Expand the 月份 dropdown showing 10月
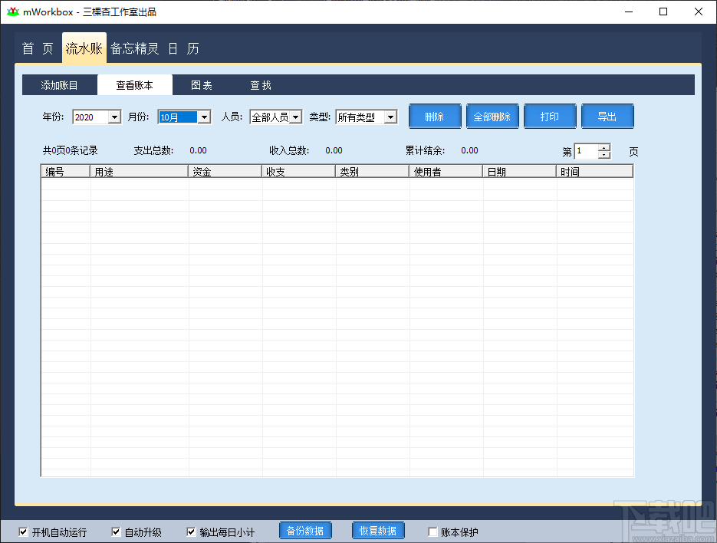717x543 pixels. pos(205,117)
